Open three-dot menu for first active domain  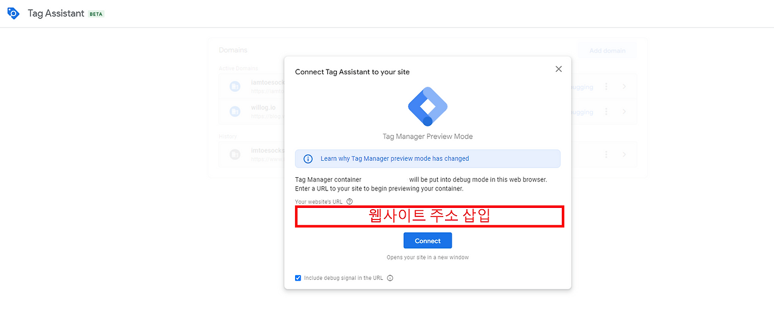[x=606, y=87]
